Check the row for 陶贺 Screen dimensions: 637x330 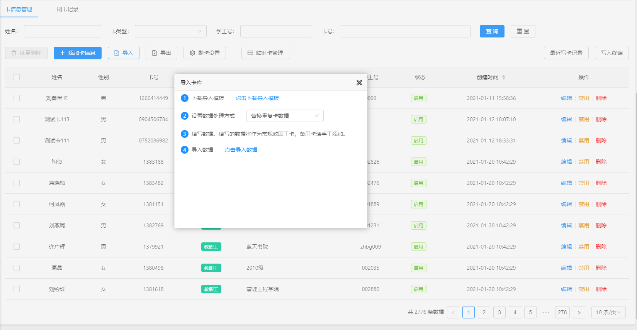(x=17, y=162)
